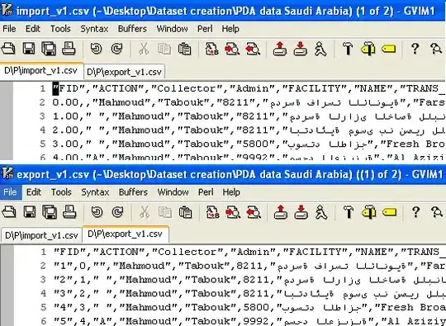
Task: Click Open file icon in import_v1.csv window
Action: (x=8, y=49)
